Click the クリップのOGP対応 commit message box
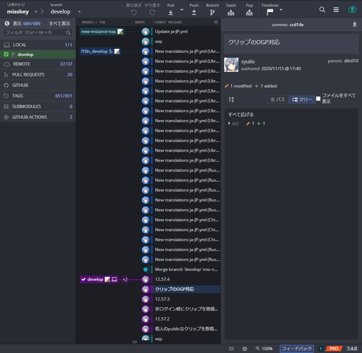The width and height of the screenshot is (362, 353). click(291, 44)
